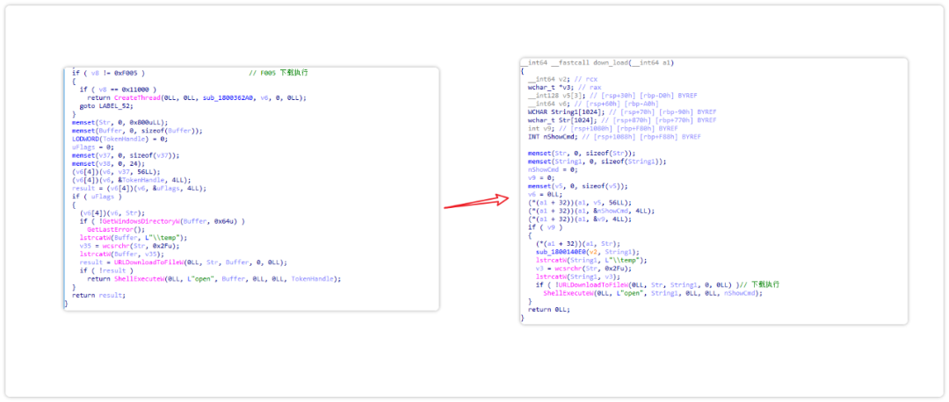Screen dimensions: 949x402
Task: Click the GetLastError() call
Action: [116, 230]
